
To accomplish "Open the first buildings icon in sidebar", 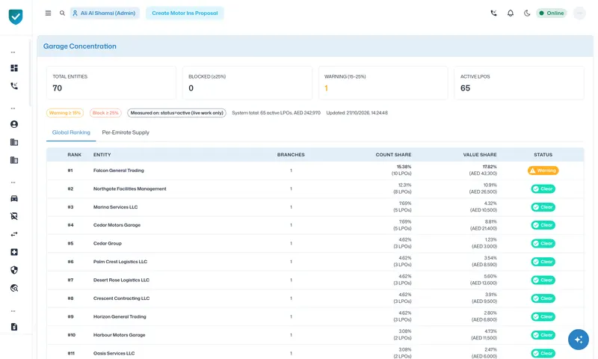I will pyautogui.click(x=14, y=142).
